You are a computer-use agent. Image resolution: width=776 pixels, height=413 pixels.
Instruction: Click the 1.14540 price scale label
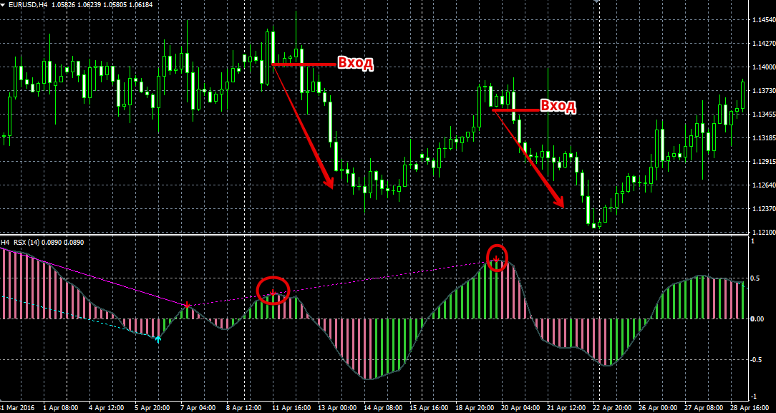pyautogui.click(x=761, y=19)
